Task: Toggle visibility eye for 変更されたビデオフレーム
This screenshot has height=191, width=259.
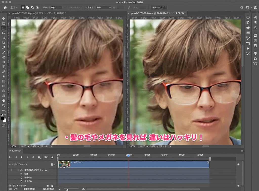Action: [x=21, y=170]
